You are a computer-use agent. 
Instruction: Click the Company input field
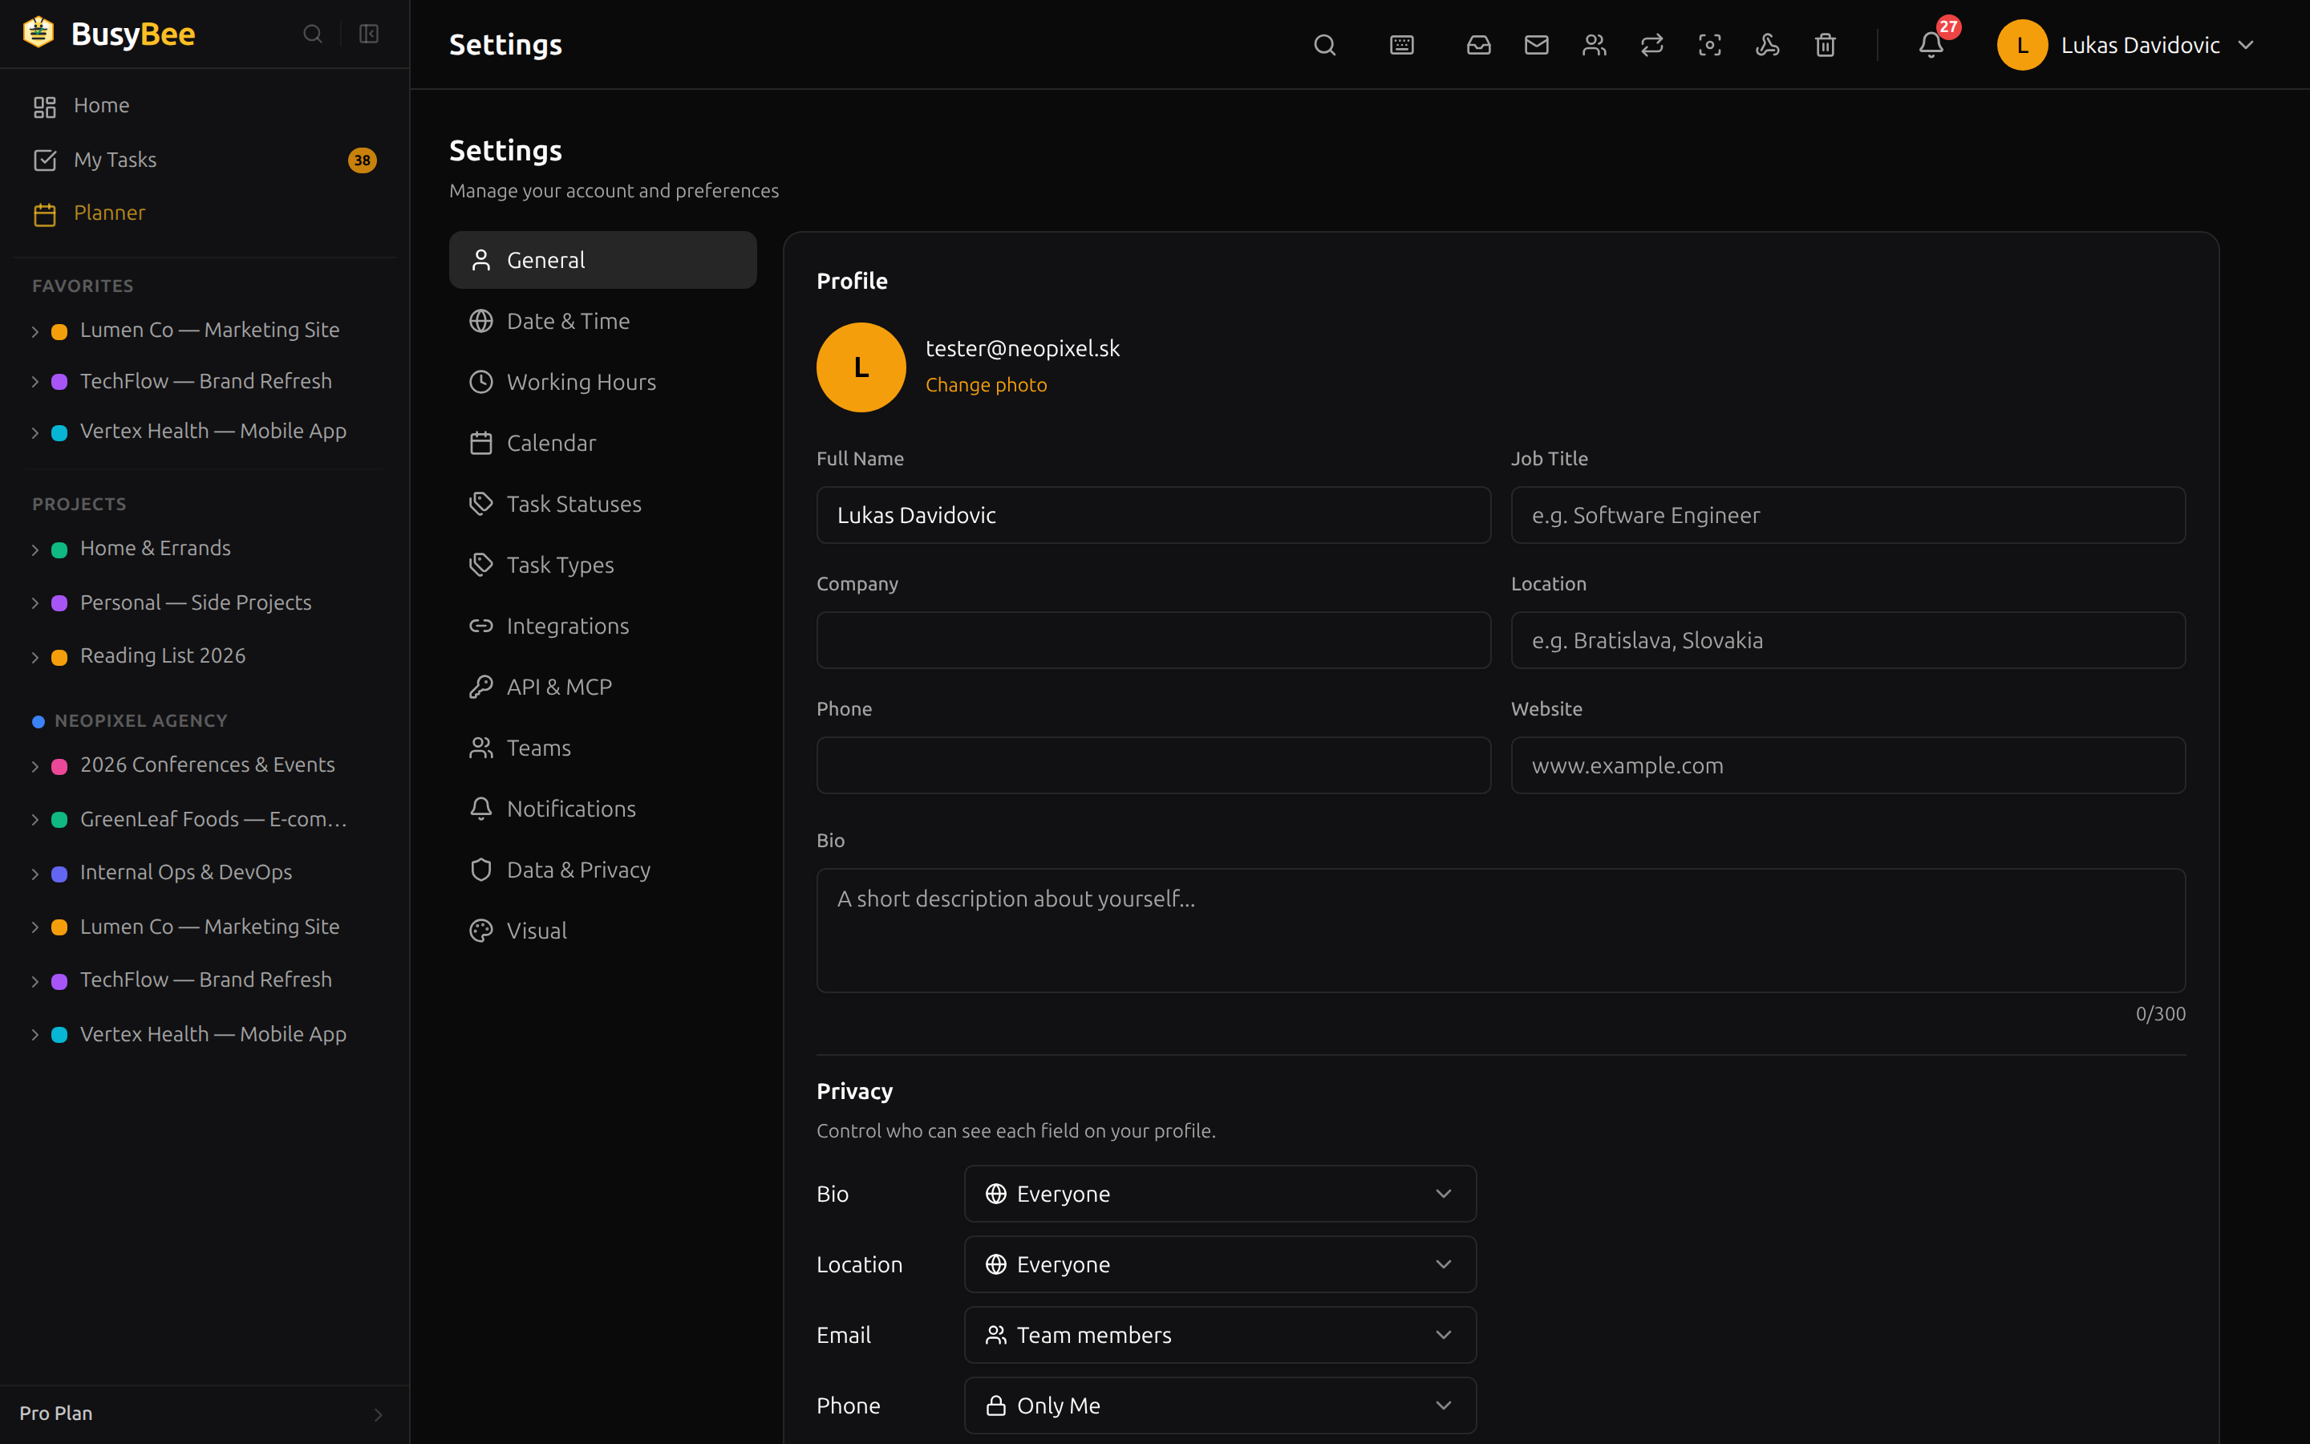click(1153, 640)
